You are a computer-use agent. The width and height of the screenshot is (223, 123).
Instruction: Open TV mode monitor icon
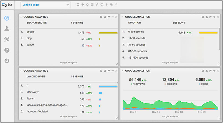(102, 4)
